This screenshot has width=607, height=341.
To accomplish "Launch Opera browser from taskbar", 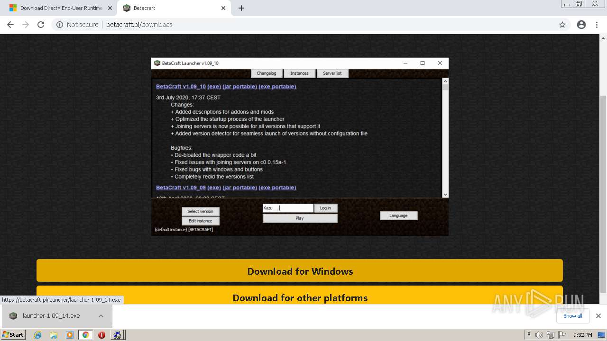I will (101, 334).
